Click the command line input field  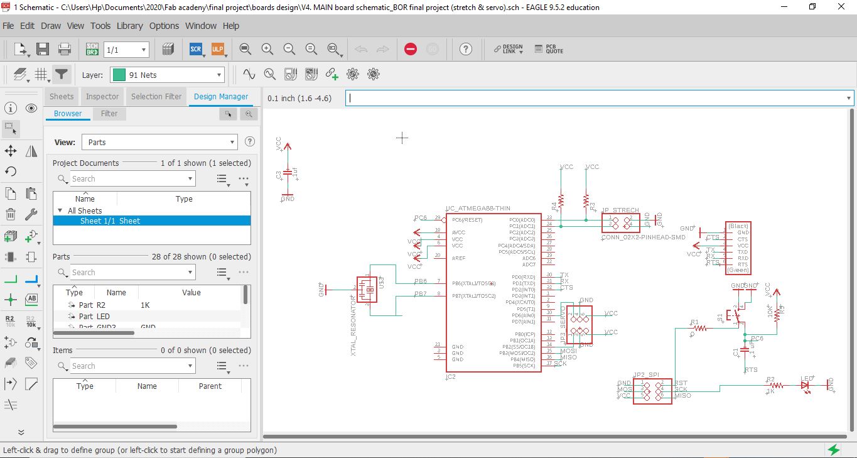pyautogui.click(x=595, y=98)
